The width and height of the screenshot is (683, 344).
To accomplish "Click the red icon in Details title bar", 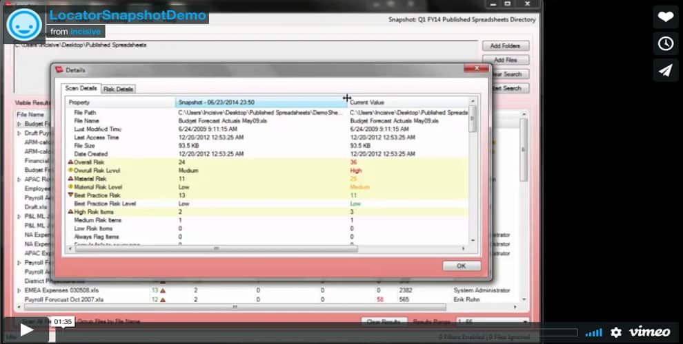I will (x=59, y=69).
